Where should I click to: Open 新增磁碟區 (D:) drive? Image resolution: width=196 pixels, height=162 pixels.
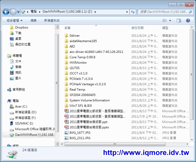(26, 112)
